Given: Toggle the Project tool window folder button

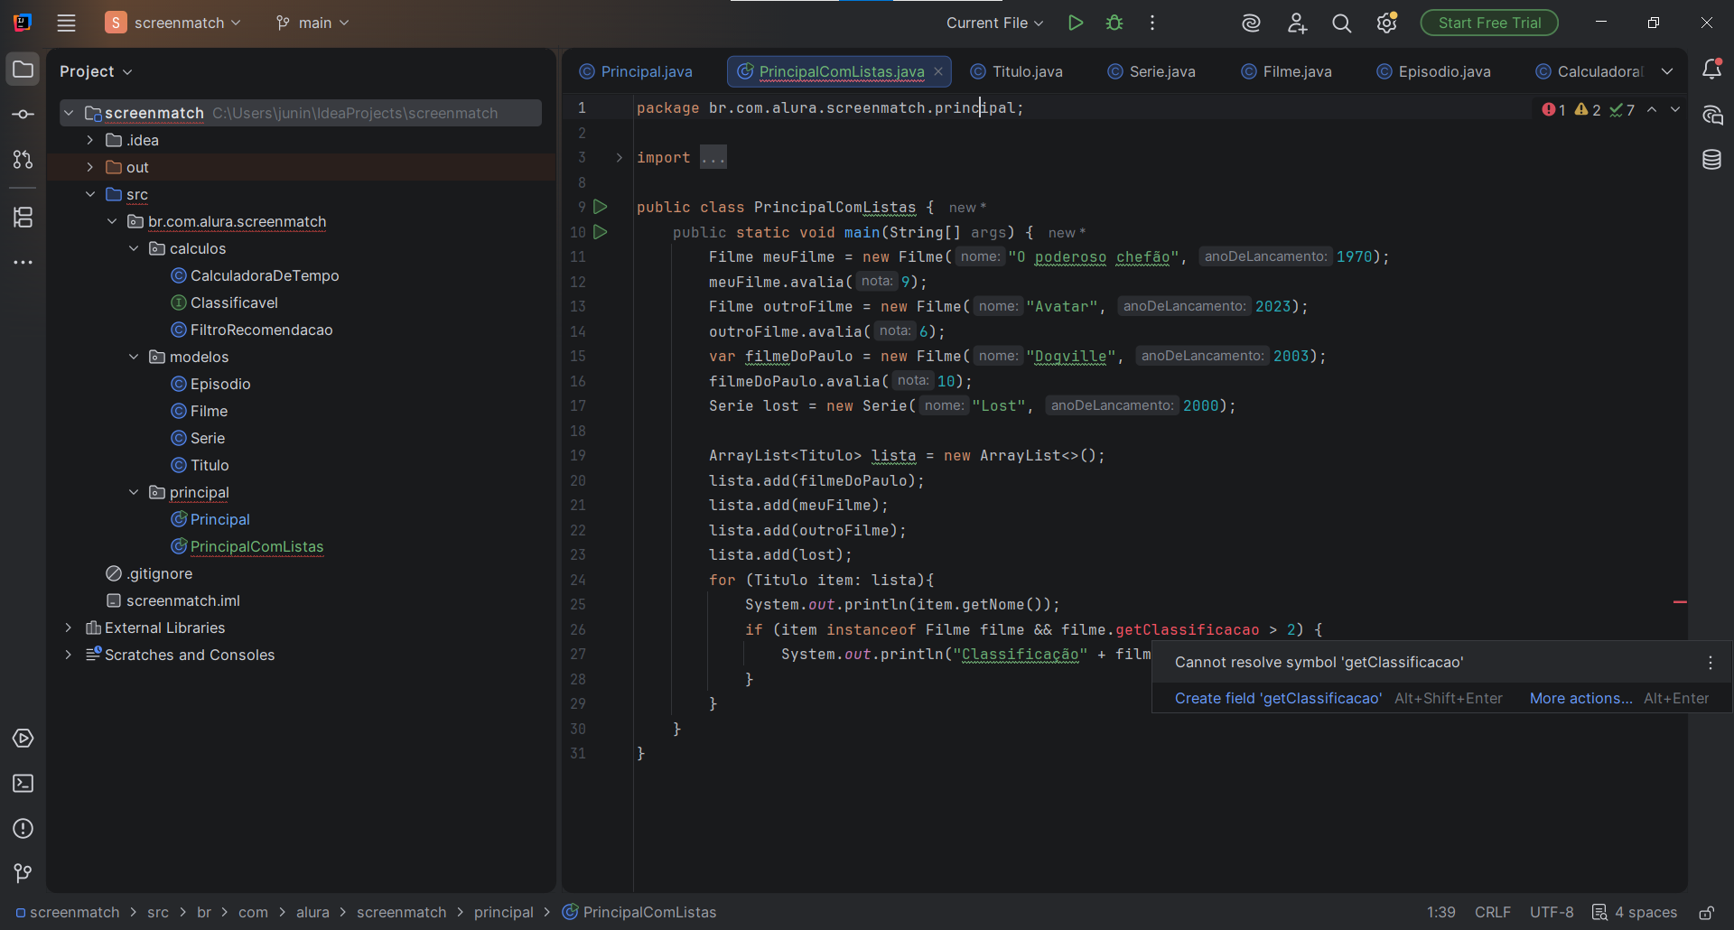Looking at the screenshot, I should tap(23, 70).
